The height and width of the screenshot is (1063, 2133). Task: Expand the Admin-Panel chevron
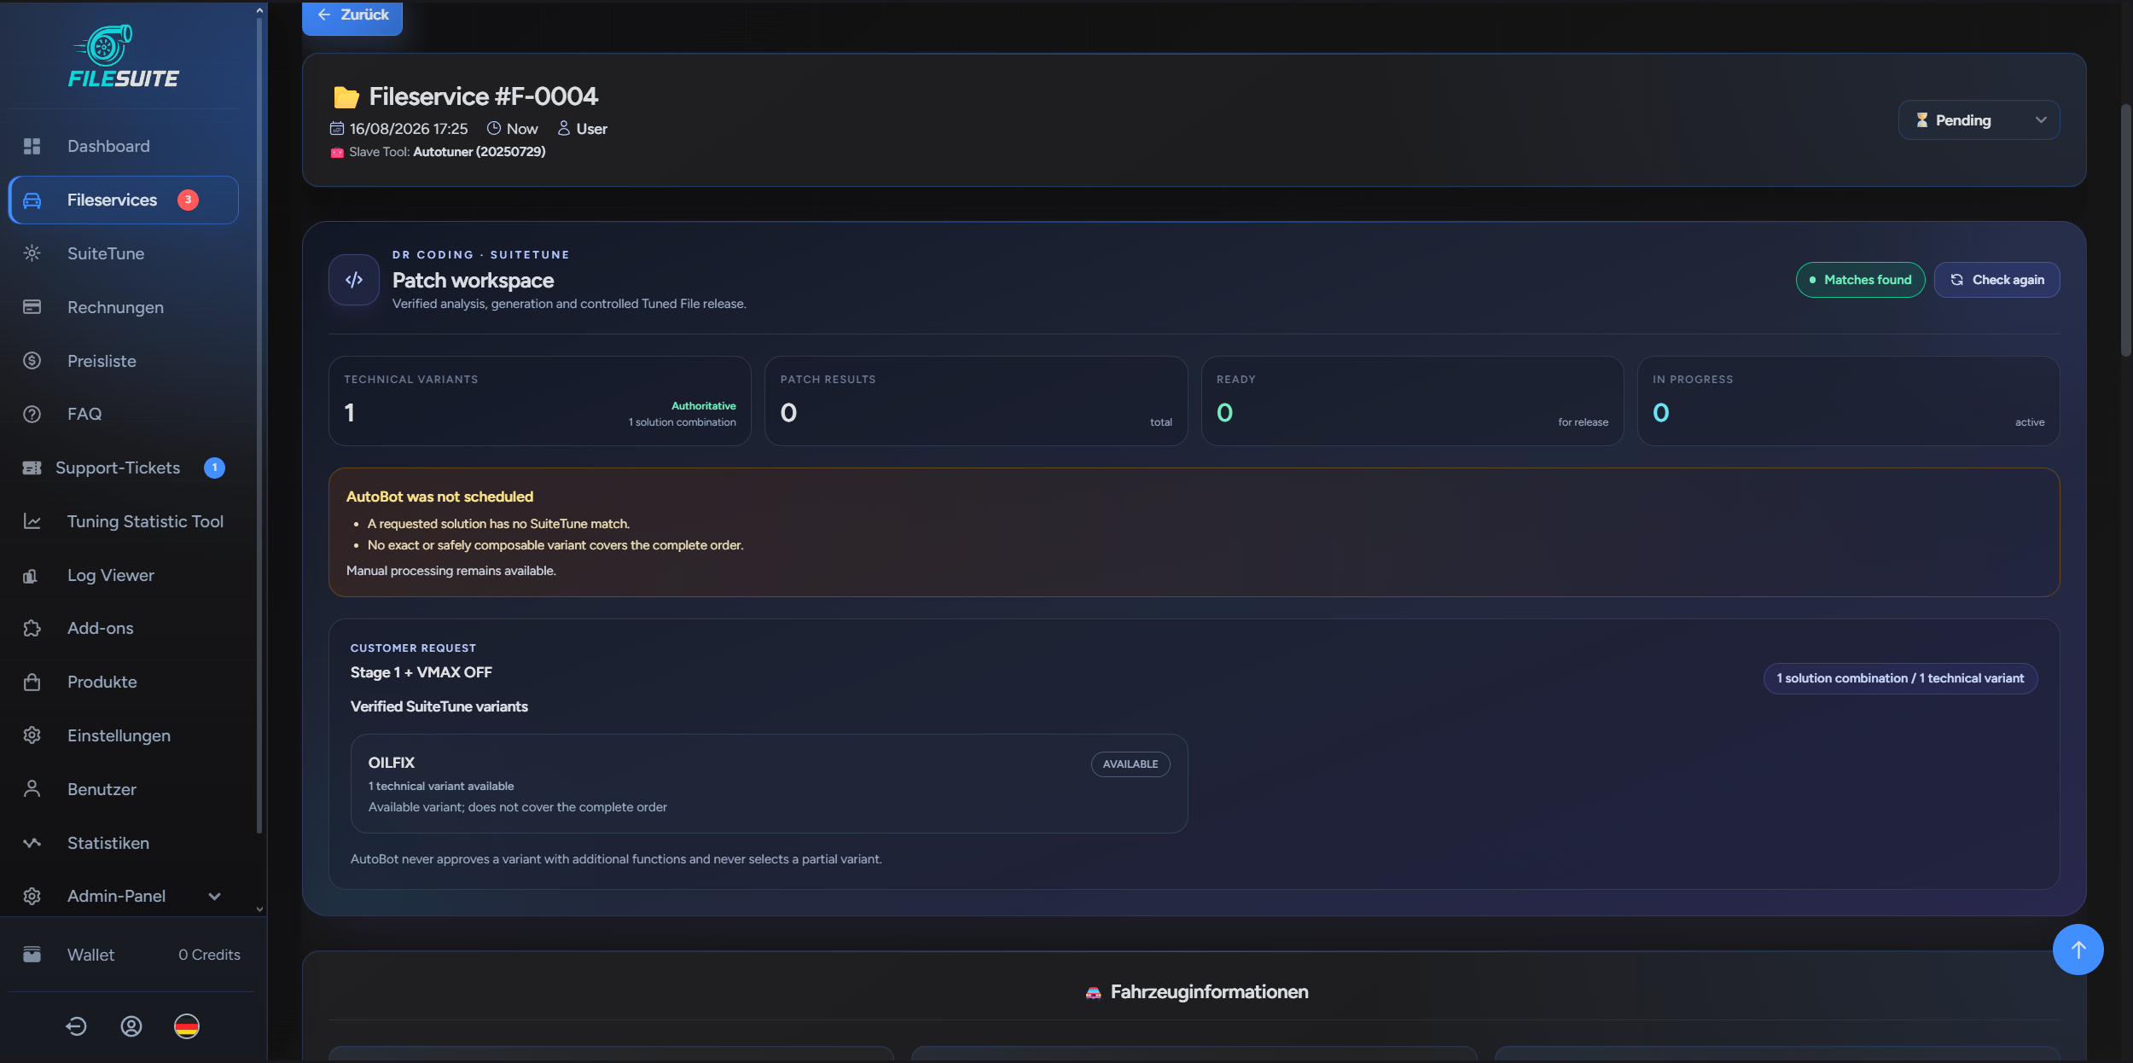pos(215,896)
